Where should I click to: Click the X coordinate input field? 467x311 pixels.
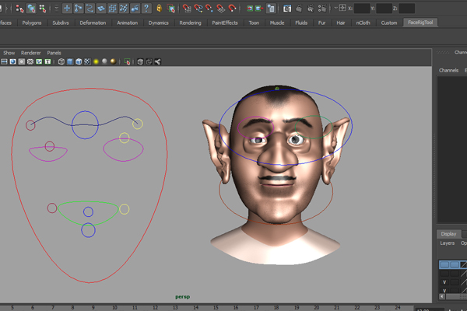pyautogui.click(x=362, y=9)
